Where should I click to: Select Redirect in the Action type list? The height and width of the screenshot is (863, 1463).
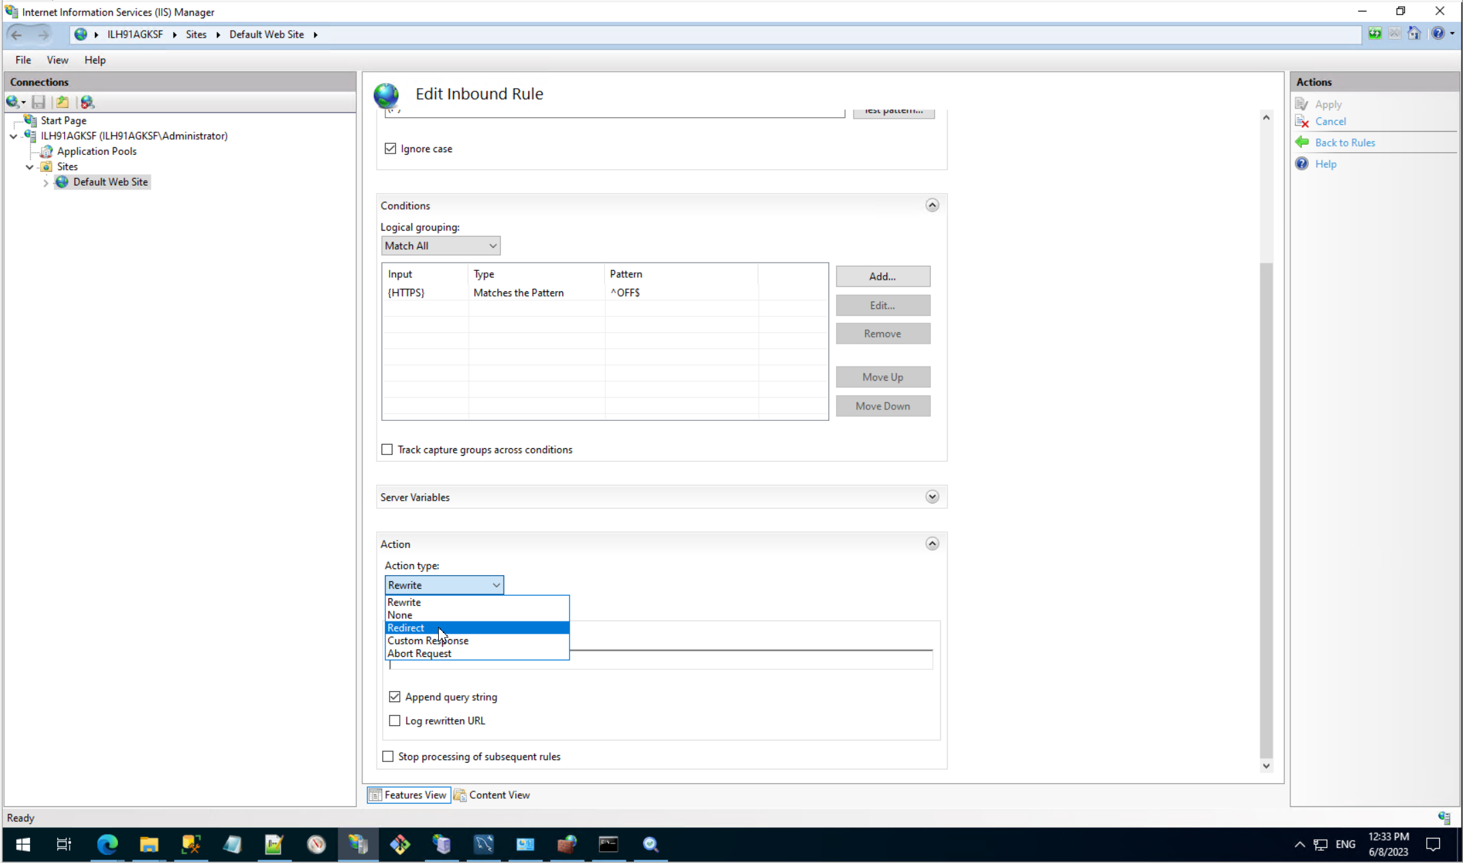407,628
